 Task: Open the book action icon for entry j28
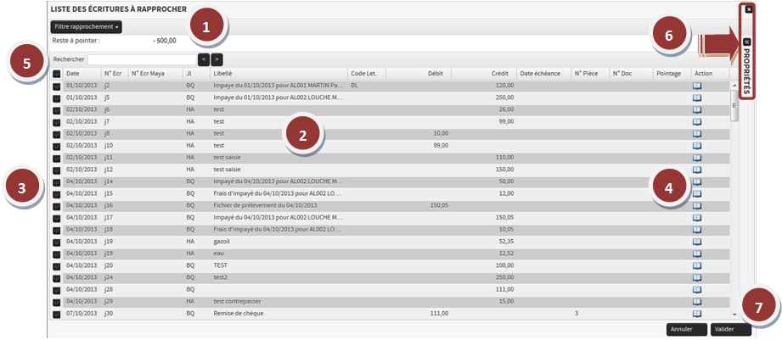(697, 289)
